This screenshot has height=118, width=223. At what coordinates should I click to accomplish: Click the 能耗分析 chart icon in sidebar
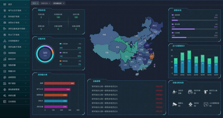tap(5, 59)
